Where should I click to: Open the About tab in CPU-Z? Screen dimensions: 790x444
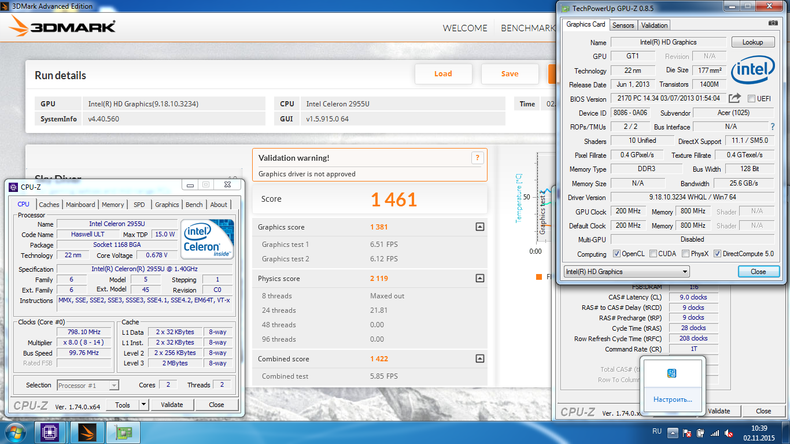pyautogui.click(x=219, y=205)
